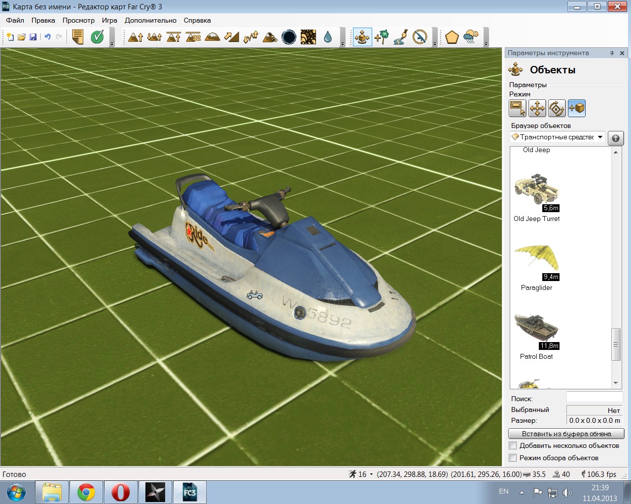Select the pentagon playable zone tool
Screen dimensions: 631x504
[x=452, y=37]
